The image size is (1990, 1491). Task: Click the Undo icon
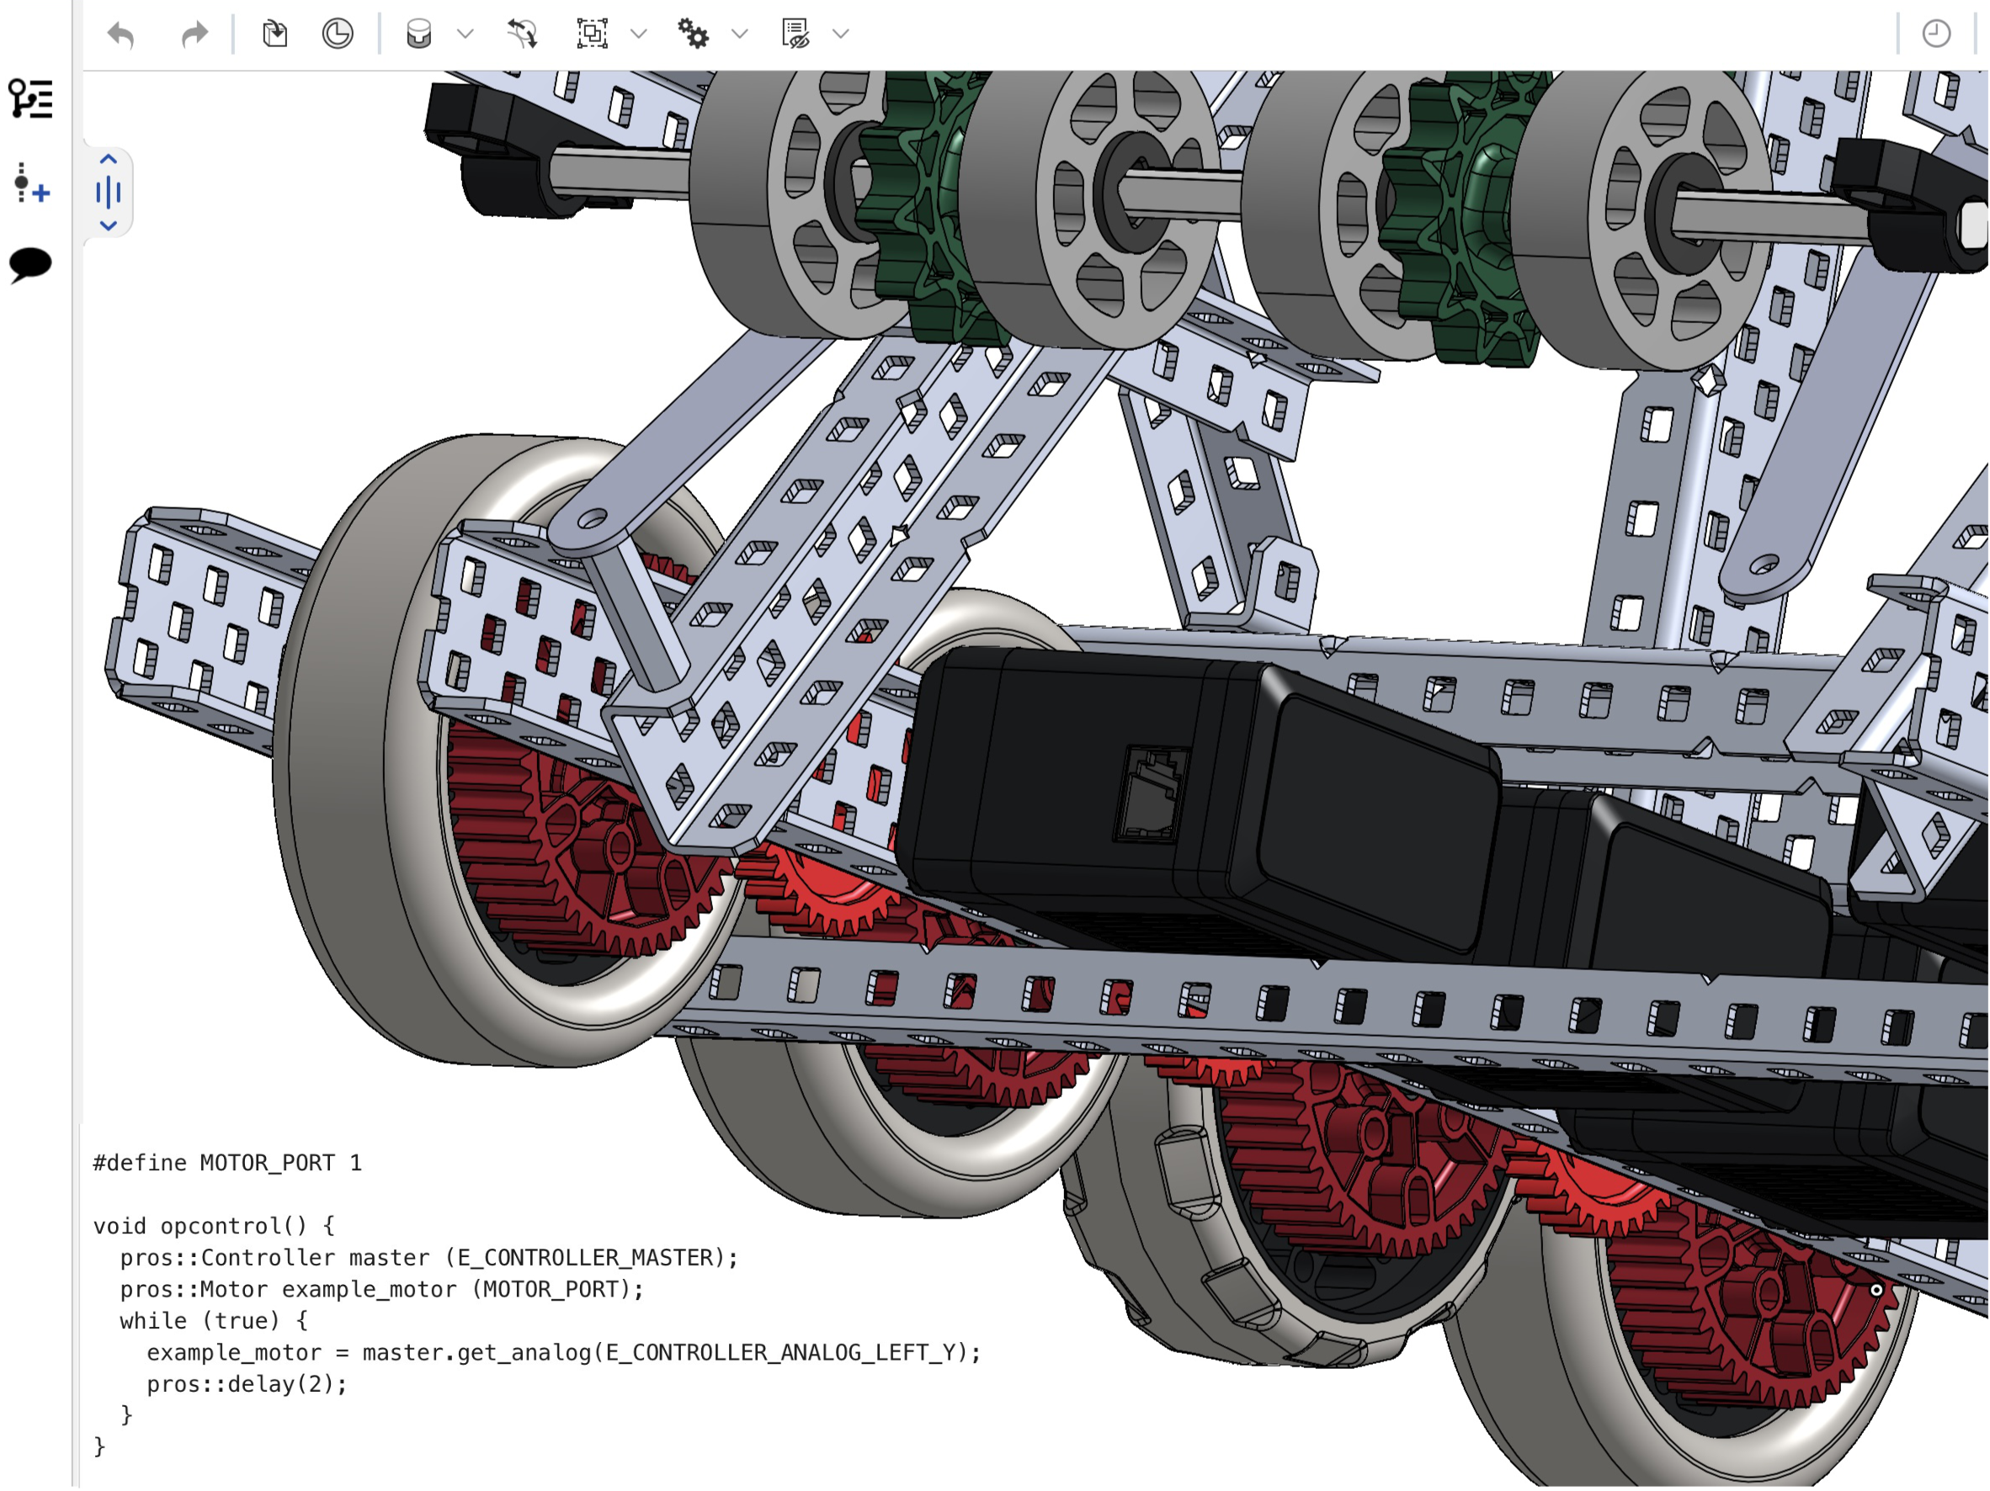tap(123, 34)
